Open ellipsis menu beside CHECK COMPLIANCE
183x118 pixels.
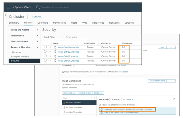(x=171, y=81)
